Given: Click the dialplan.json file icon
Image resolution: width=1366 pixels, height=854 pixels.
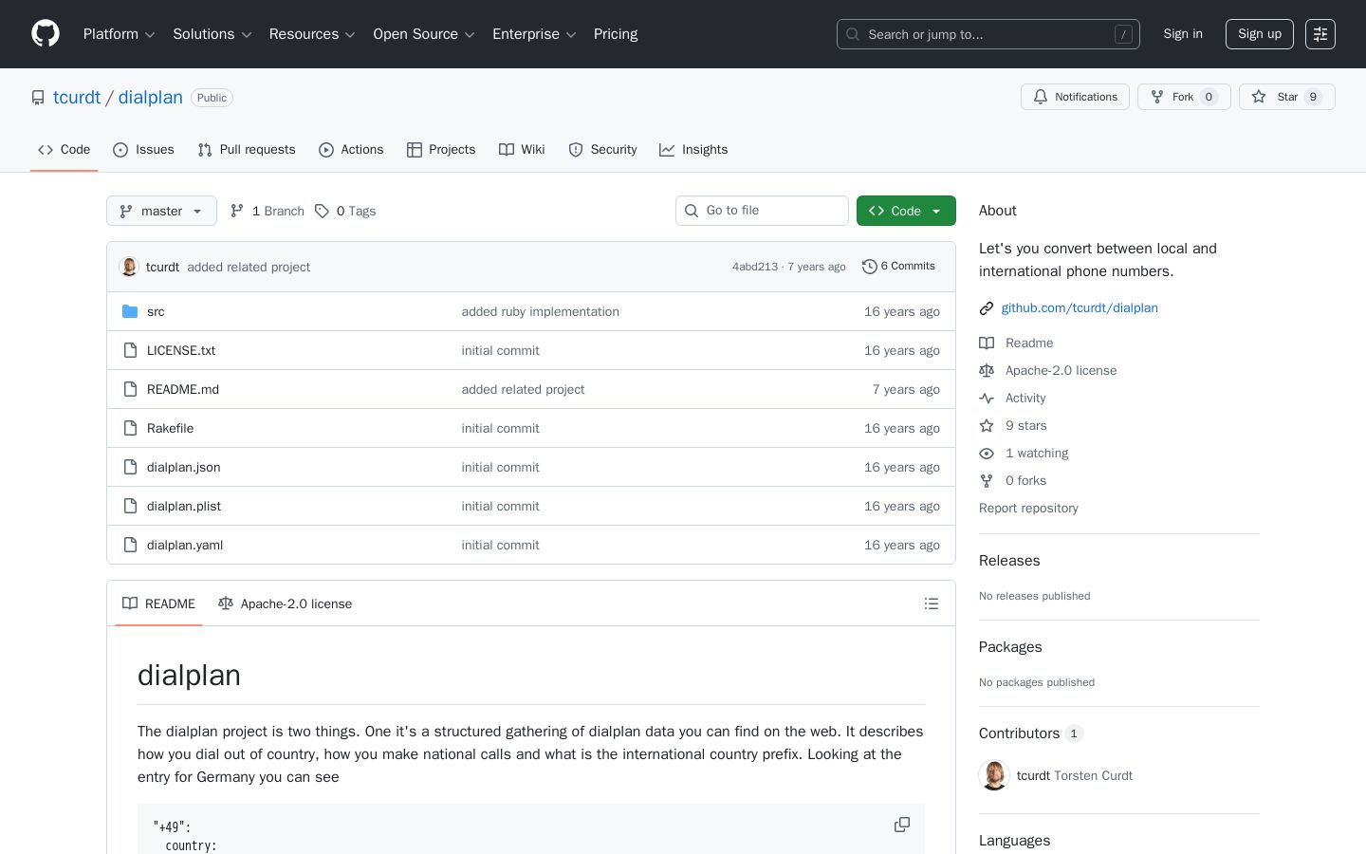Looking at the screenshot, I should [x=130, y=467].
